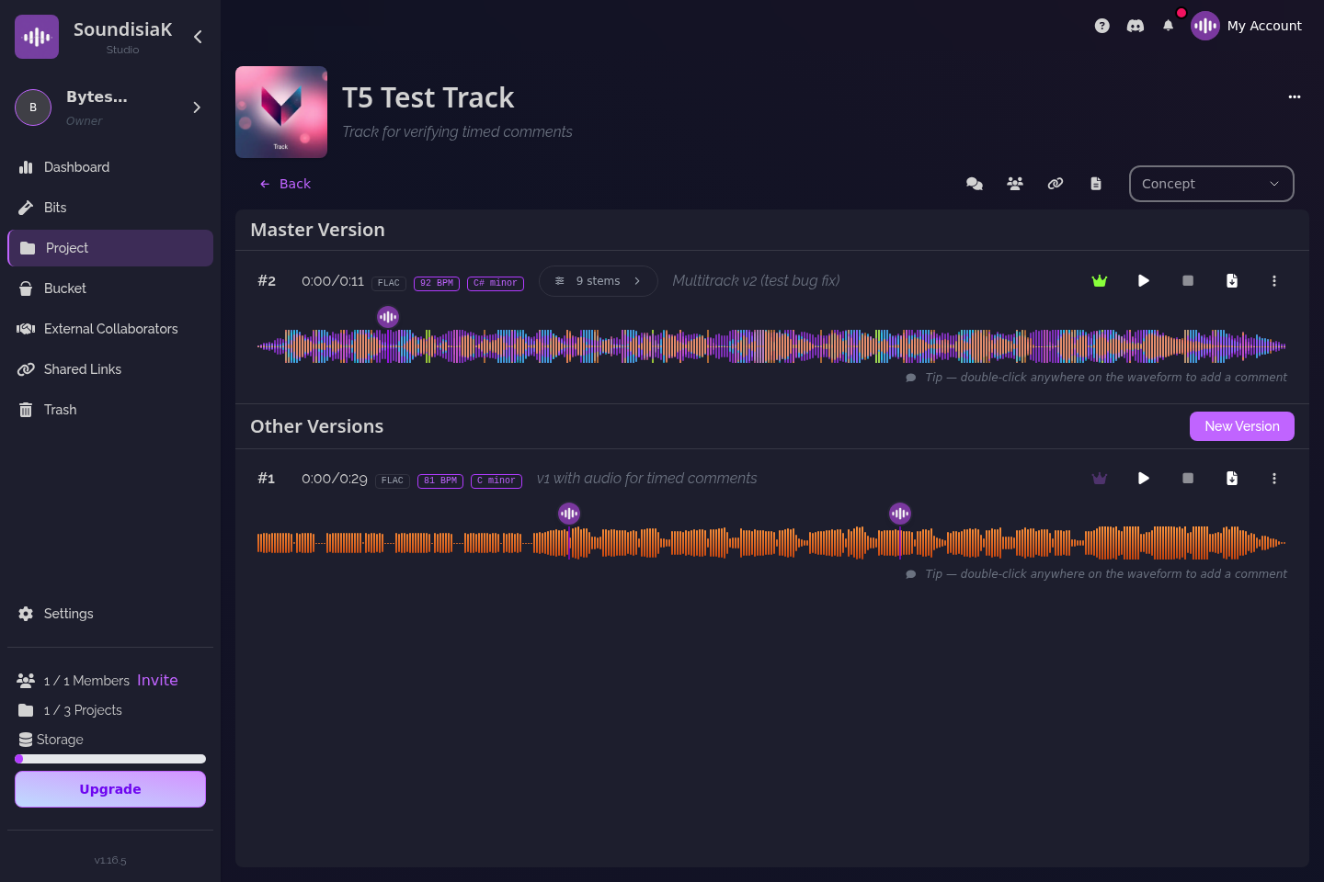Expand the Bytes workspace switcher arrow
The height and width of the screenshot is (882, 1324).
click(x=196, y=107)
